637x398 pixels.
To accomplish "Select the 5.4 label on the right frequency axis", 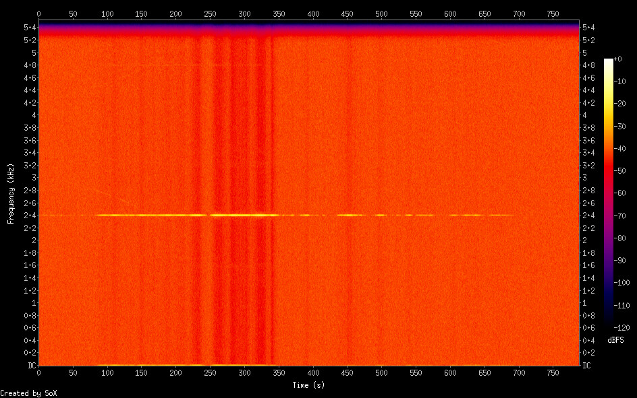I will pos(588,28).
